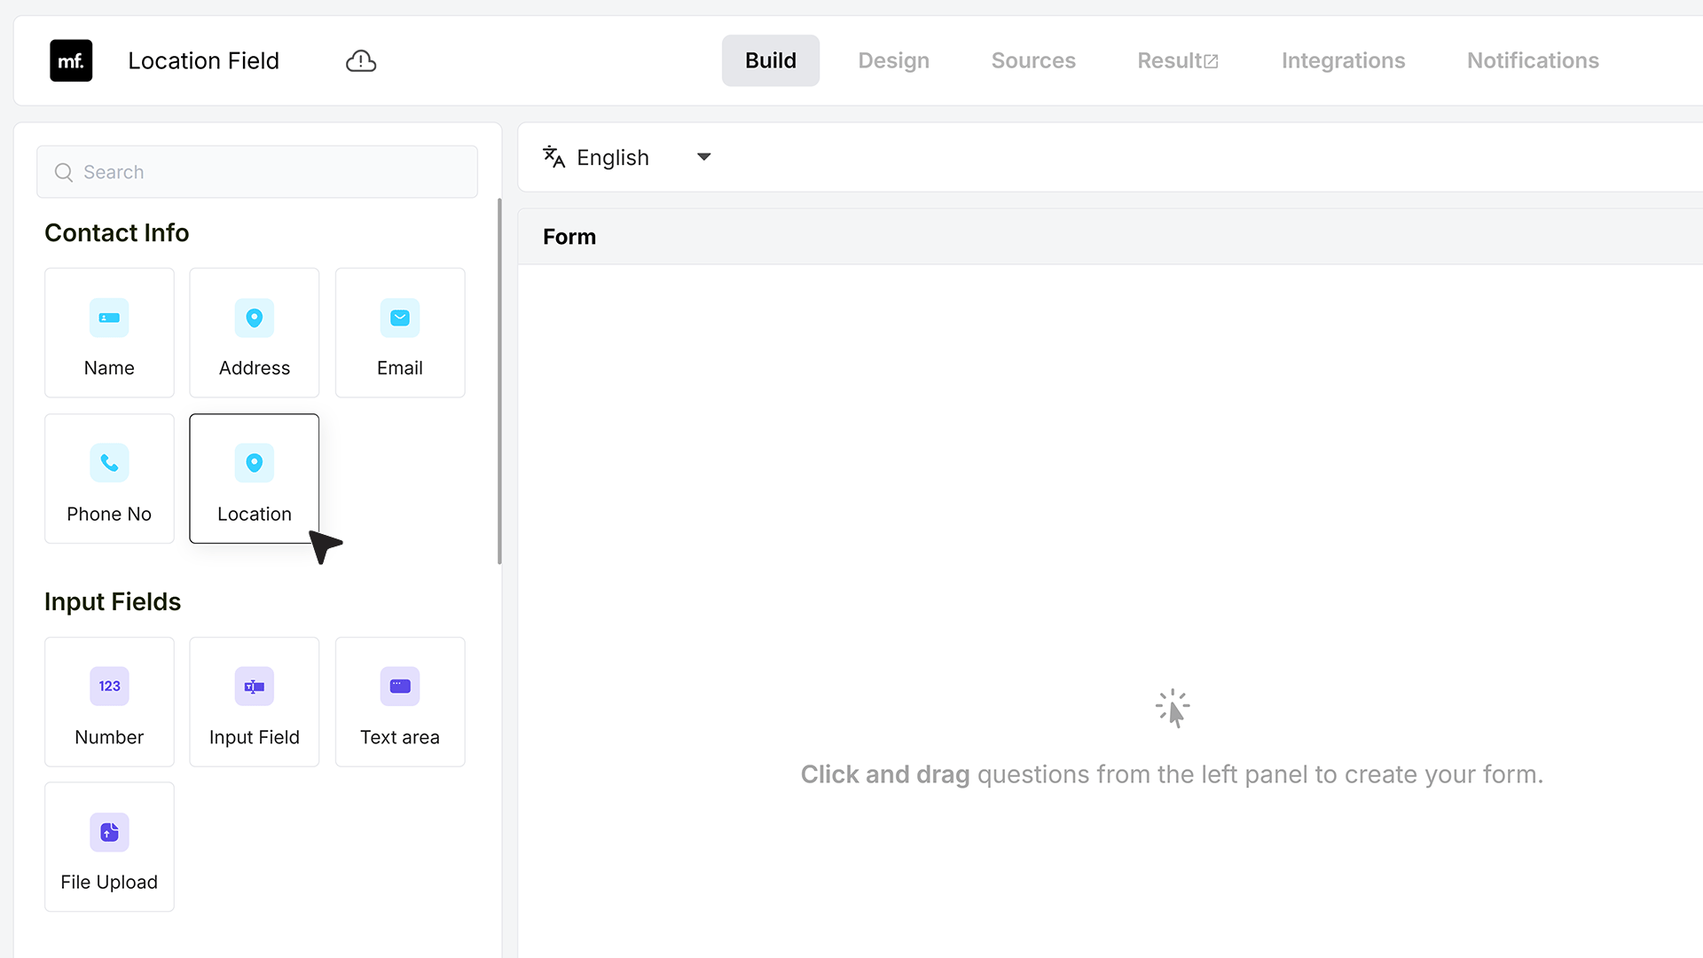This screenshot has height=958, width=1703.
Task: Switch to the Design tab
Action: coord(893,60)
